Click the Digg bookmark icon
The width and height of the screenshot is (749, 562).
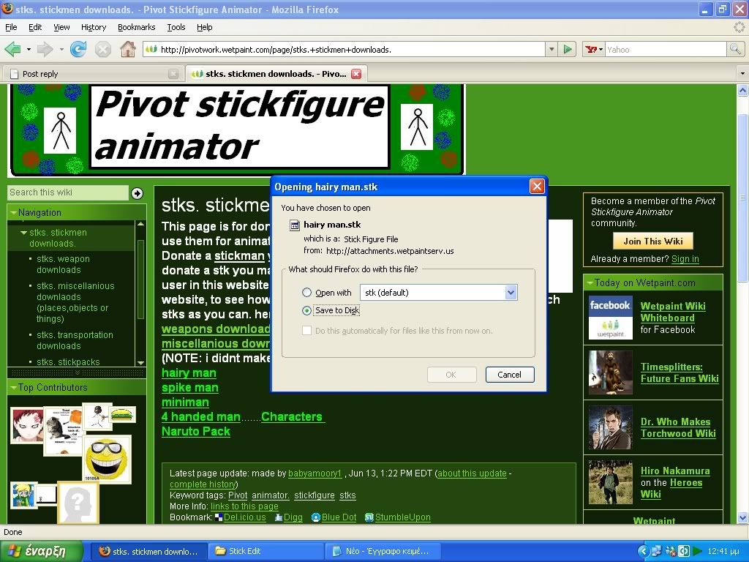pos(279,517)
